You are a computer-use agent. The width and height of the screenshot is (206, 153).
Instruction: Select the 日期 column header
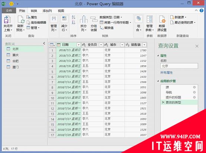[69, 45]
